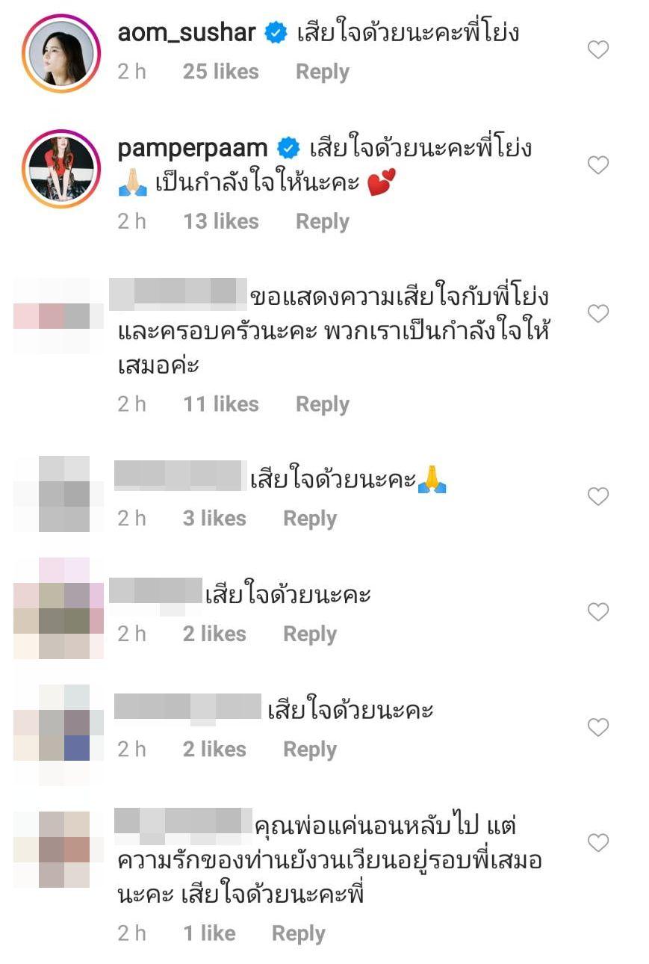This screenshot has height=964, width=649.
Task: View the 25 likes list
Action: [221, 72]
